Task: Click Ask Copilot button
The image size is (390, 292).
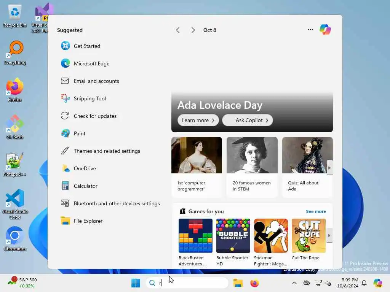Action: (247, 121)
